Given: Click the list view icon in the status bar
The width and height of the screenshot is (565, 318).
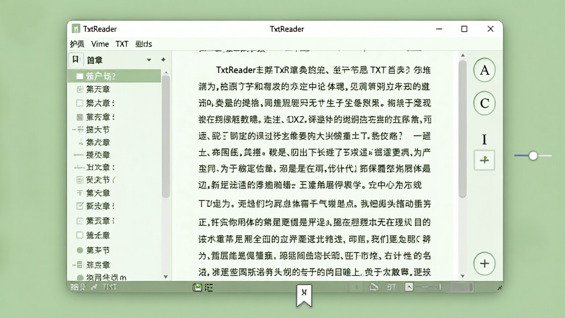Looking at the screenshot, I should click(x=209, y=287).
